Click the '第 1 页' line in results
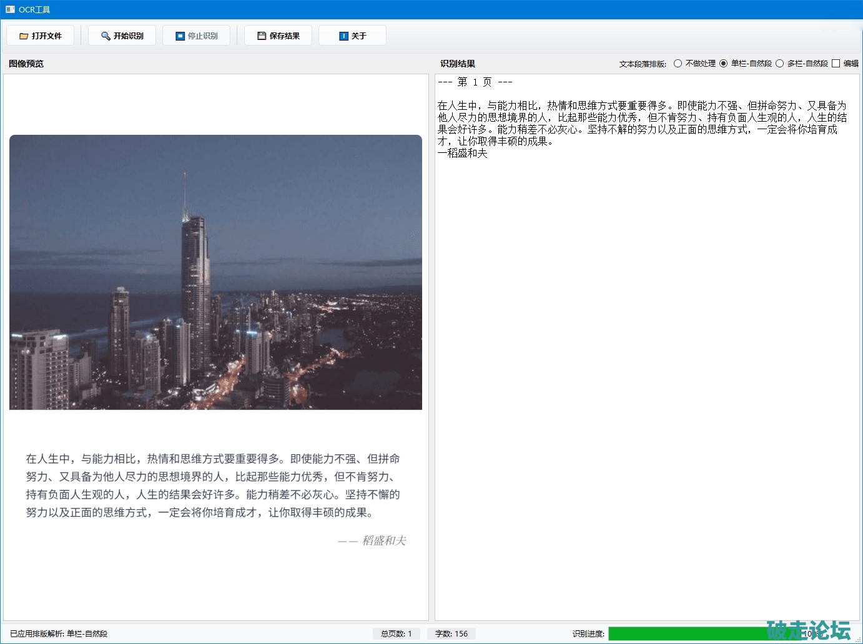 [475, 82]
